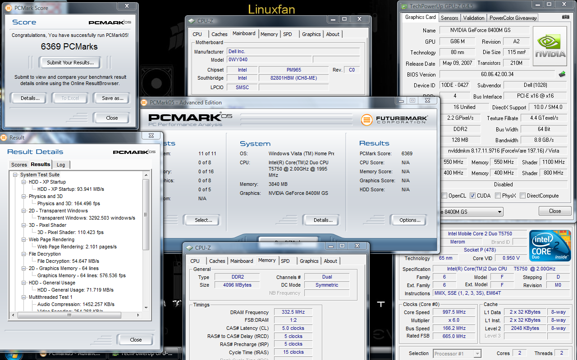The height and width of the screenshot is (360, 577).
Task: Collapse the 3D - Pixel Shader node
Action: click(24, 225)
